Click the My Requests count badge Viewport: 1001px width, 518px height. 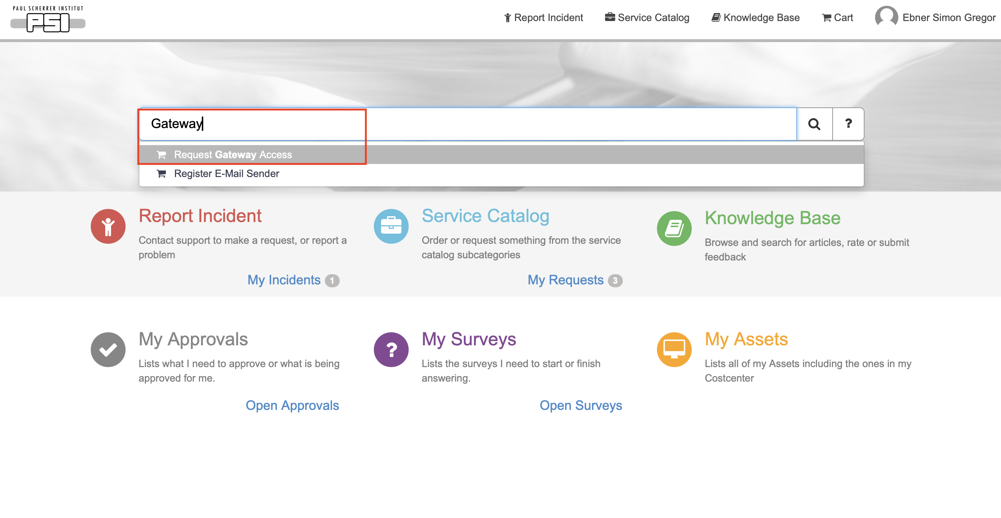(x=615, y=281)
